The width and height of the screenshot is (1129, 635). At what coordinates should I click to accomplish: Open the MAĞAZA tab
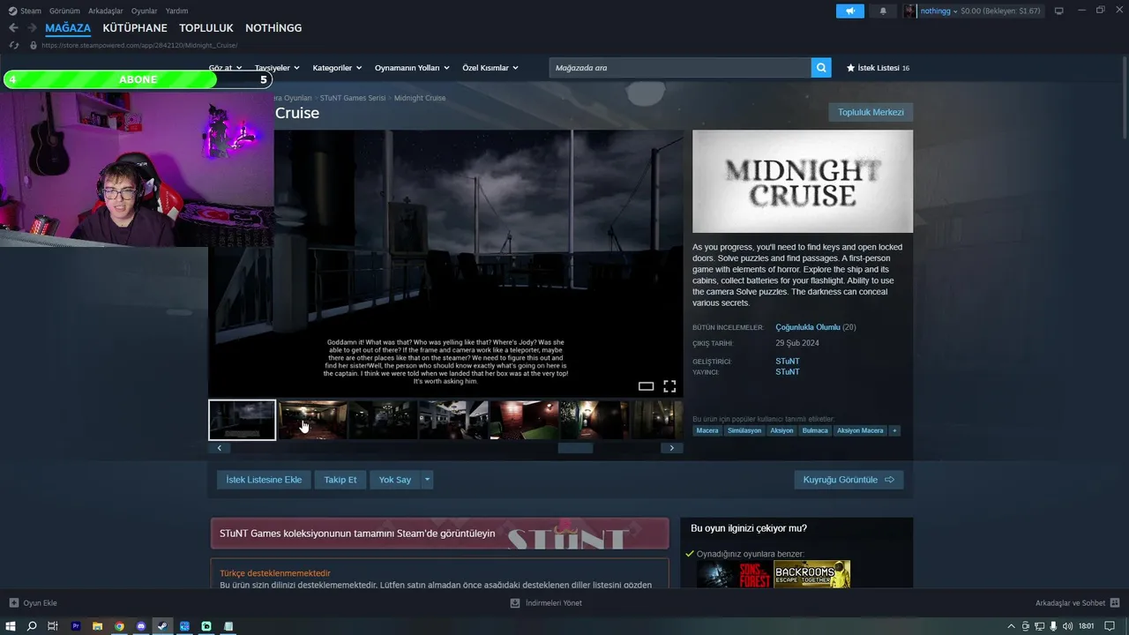tap(68, 28)
